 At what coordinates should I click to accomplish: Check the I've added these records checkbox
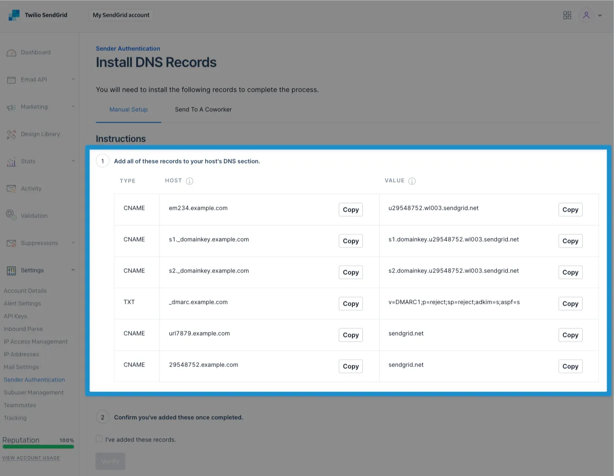(x=99, y=439)
